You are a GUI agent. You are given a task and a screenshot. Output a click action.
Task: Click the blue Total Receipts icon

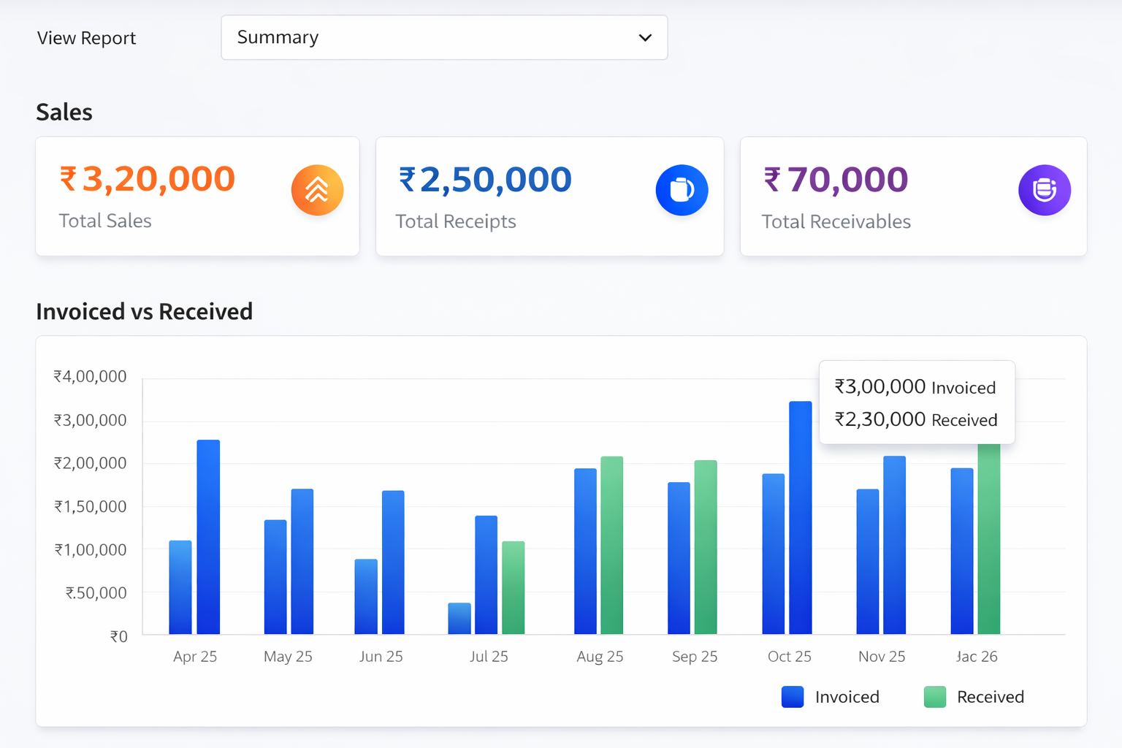tap(682, 190)
